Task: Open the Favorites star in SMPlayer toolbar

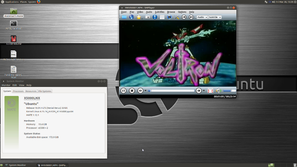Action: tap(139, 17)
